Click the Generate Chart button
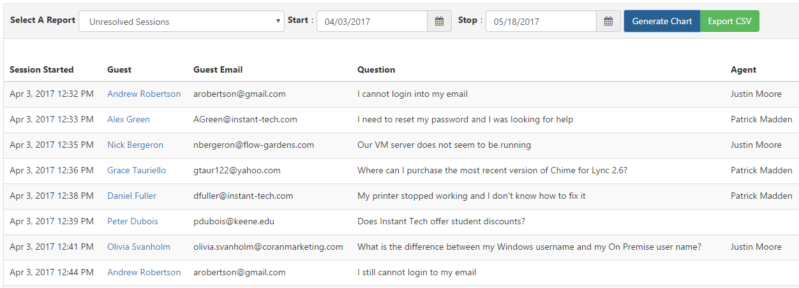The height and width of the screenshot is (288, 799). tap(662, 21)
